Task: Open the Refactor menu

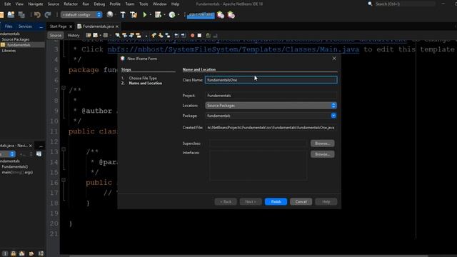Action: click(x=71, y=4)
